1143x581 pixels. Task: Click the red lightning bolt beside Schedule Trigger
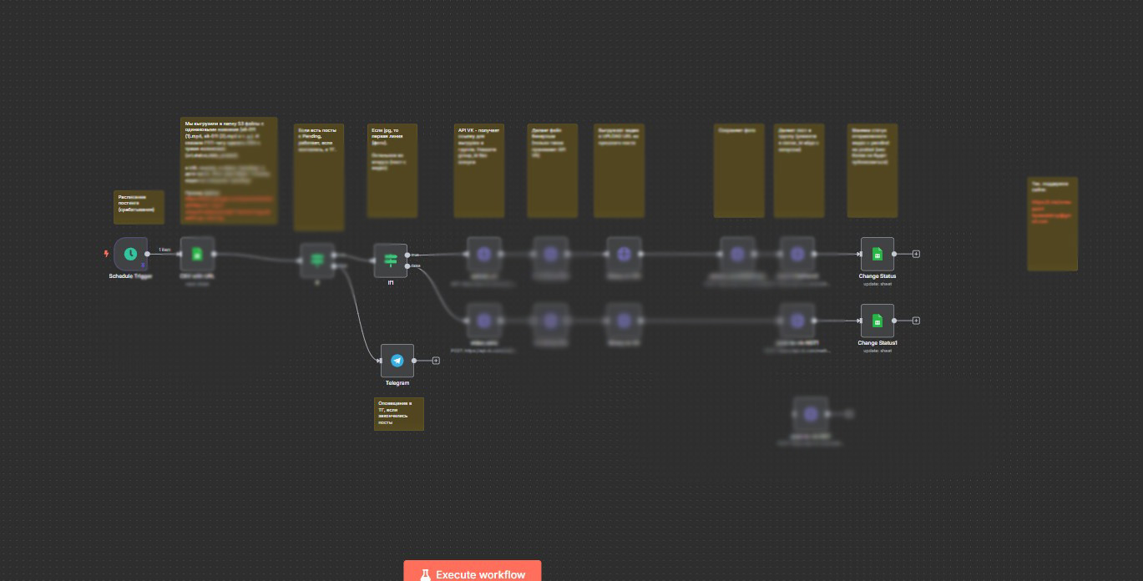point(106,254)
